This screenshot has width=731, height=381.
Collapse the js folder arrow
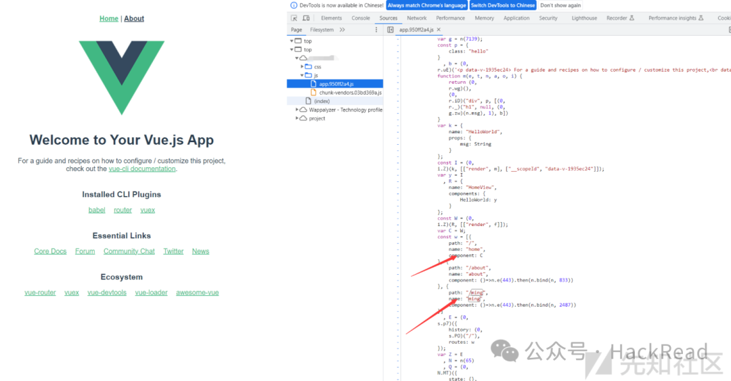302,75
